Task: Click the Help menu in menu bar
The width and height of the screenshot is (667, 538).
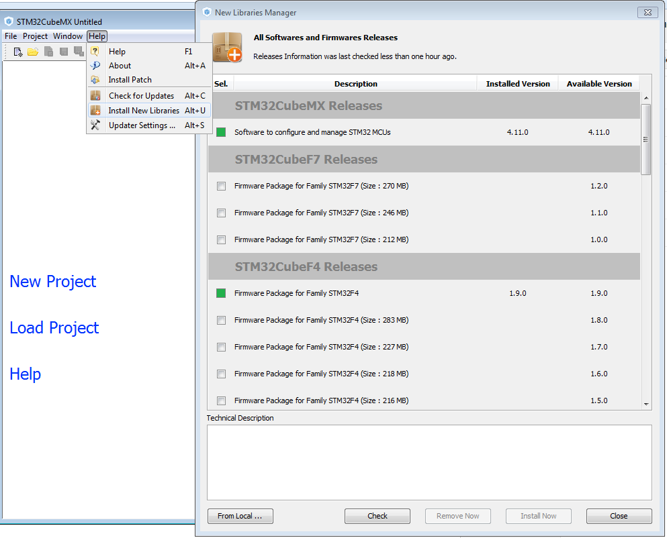Action: 97,36
